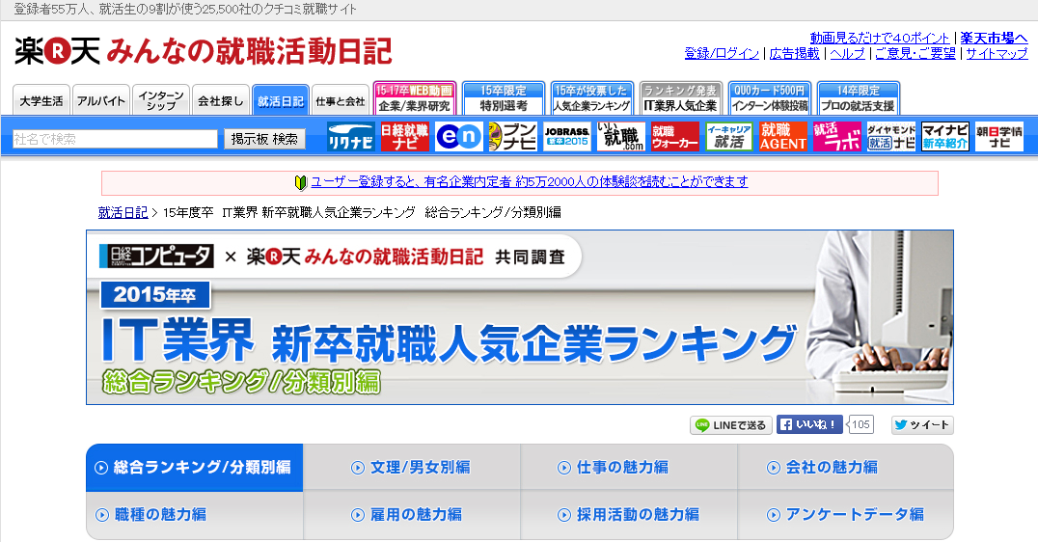Click the IT業界 ranking banner image

point(519,317)
